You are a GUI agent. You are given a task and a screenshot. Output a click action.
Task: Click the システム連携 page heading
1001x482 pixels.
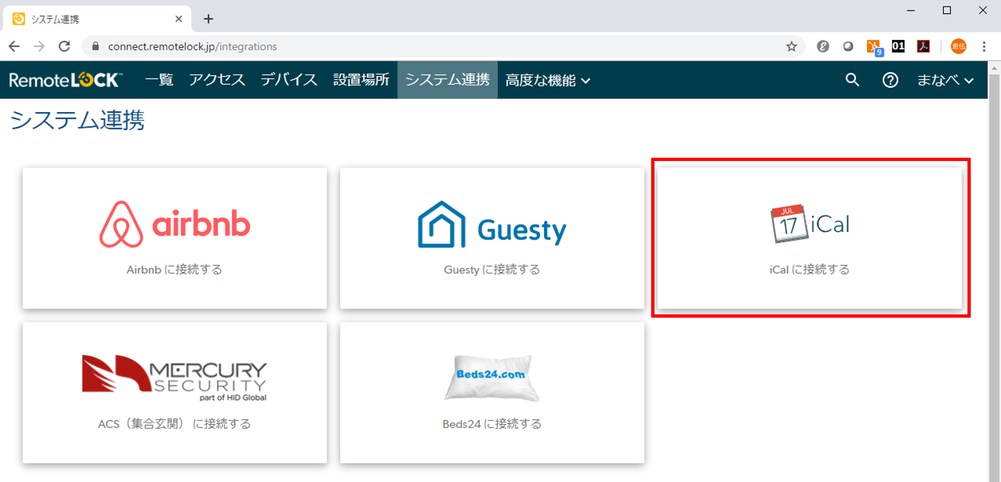78,120
